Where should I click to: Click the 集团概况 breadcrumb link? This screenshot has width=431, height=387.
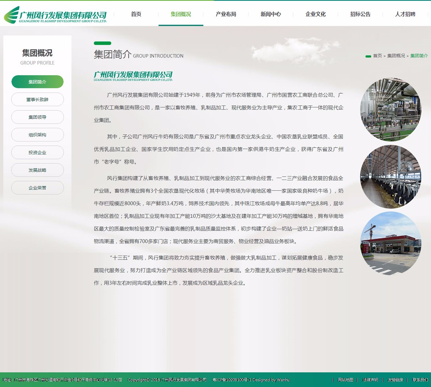coord(396,56)
